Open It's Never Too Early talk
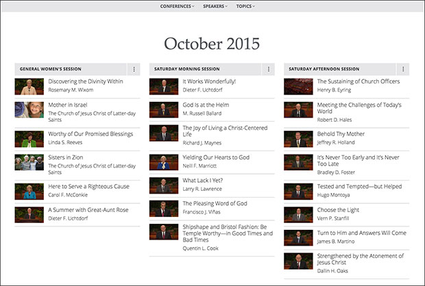 tap(358, 161)
